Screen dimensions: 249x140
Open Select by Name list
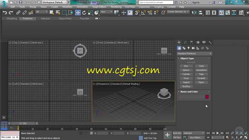[x=58, y=12]
